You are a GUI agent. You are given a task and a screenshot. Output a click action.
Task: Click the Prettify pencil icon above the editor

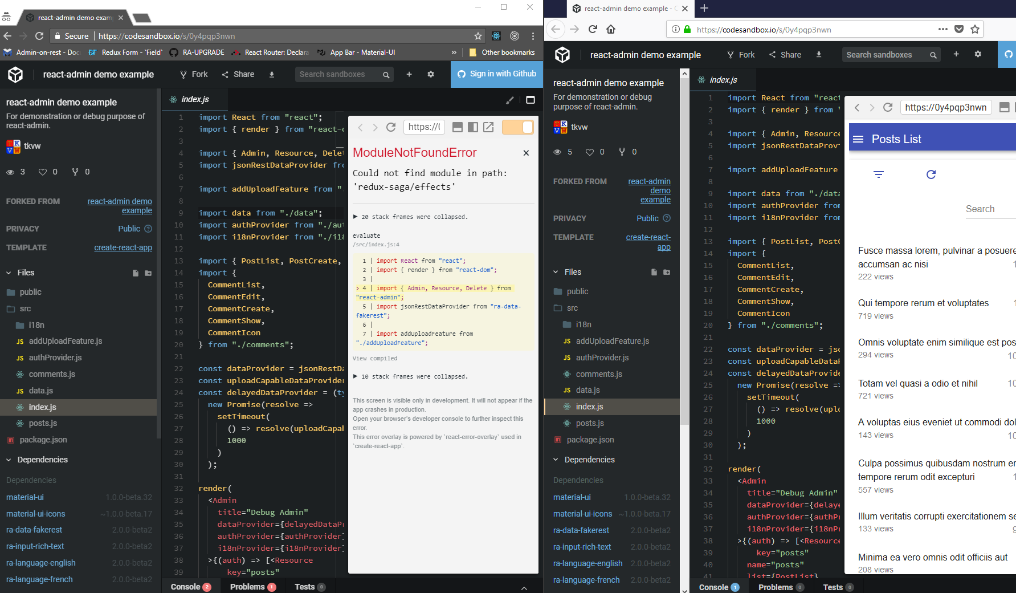(x=510, y=100)
